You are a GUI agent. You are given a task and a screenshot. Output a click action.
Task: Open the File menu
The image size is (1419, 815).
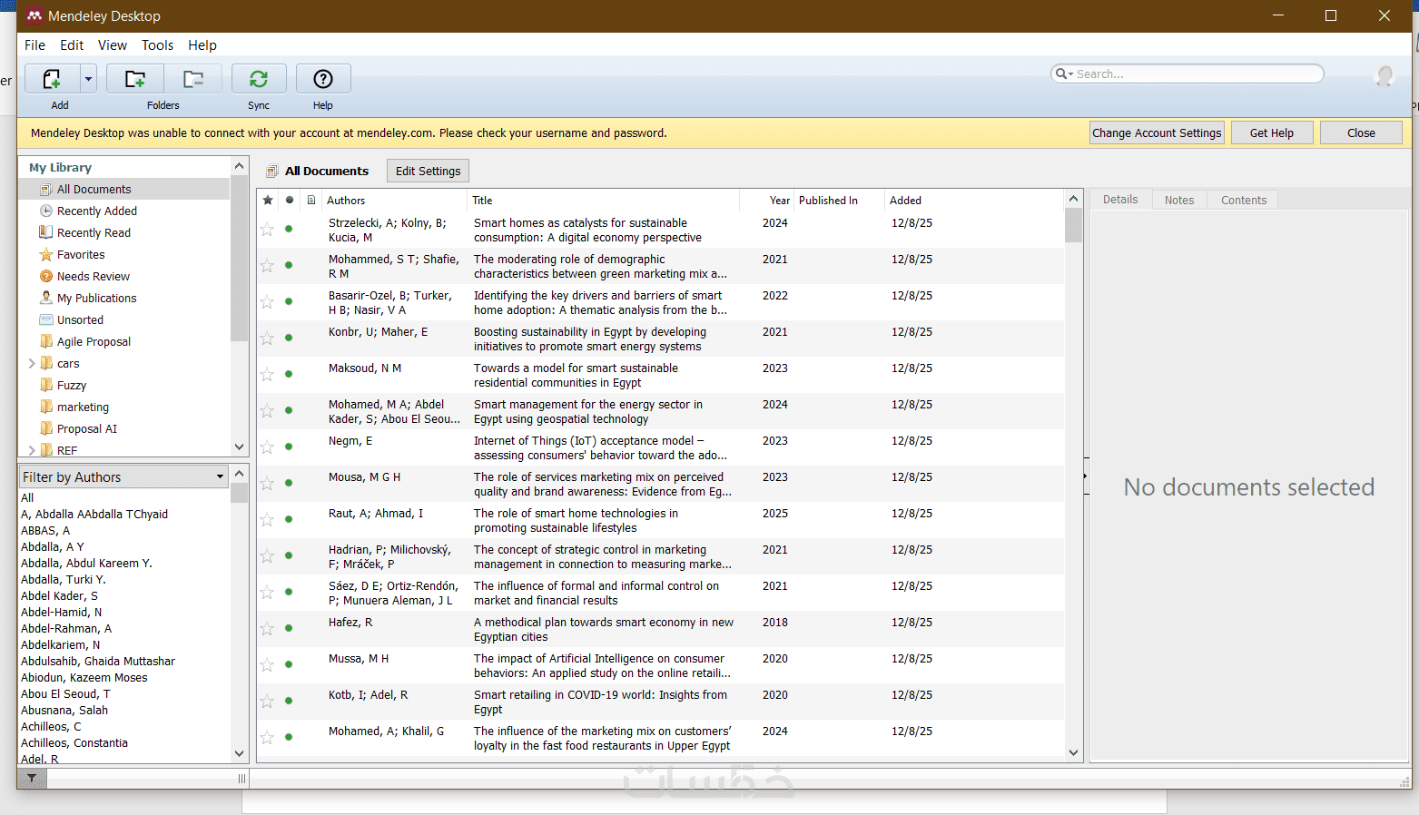[x=34, y=45]
